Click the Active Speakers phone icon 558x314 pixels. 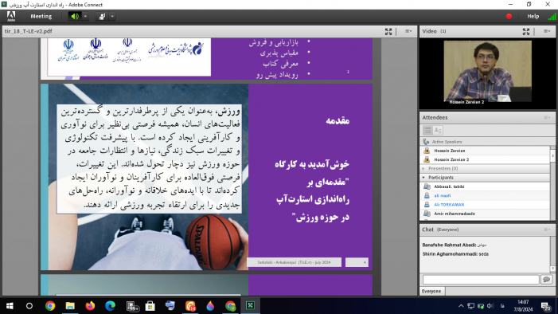coord(426,142)
